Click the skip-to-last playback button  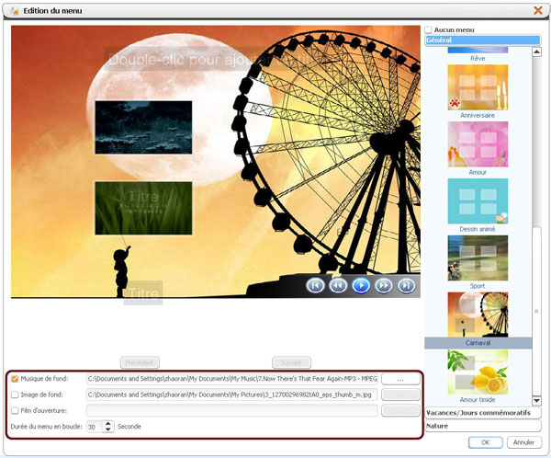click(x=406, y=285)
